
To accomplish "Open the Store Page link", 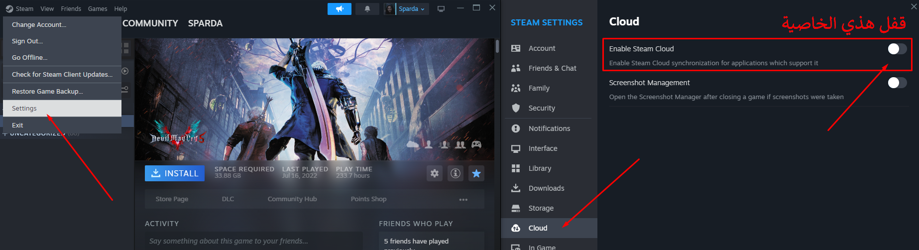I will [x=172, y=199].
